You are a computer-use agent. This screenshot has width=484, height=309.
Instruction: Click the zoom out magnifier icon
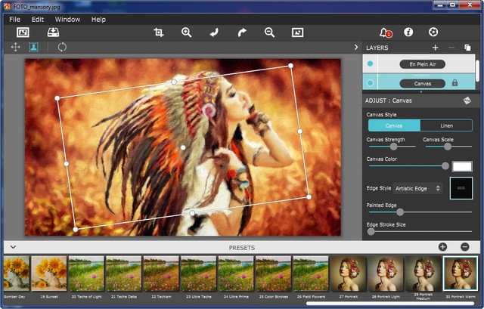pyautogui.click(x=269, y=32)
